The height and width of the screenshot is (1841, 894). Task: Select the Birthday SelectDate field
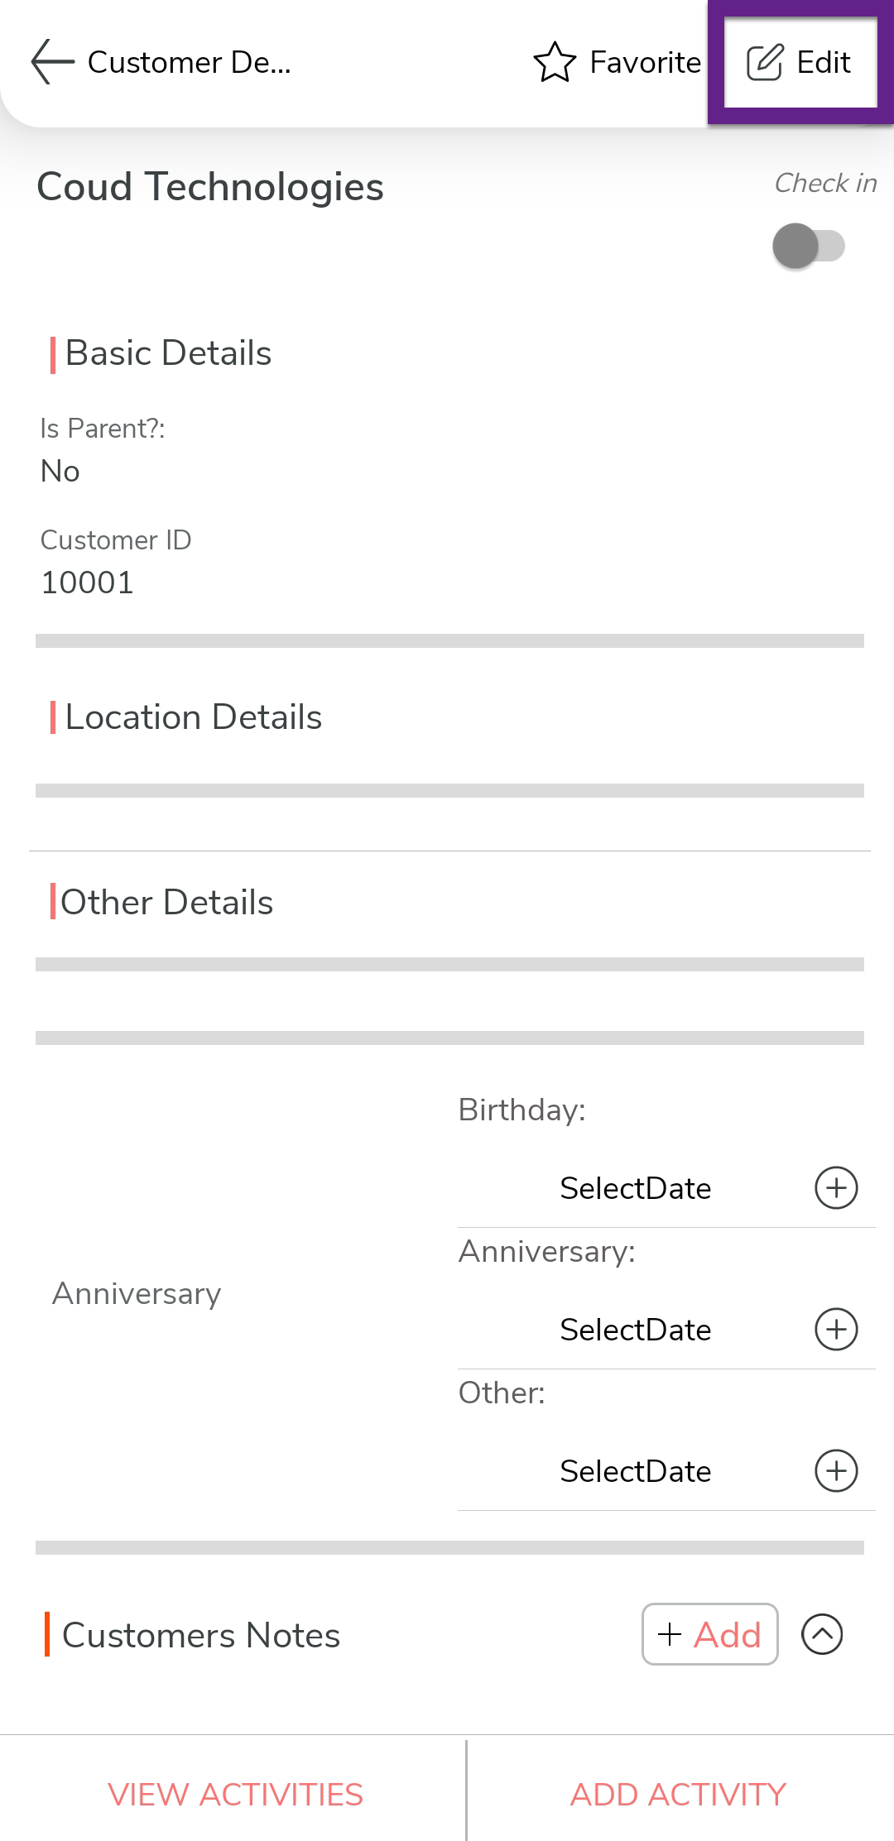[635, 1188]
